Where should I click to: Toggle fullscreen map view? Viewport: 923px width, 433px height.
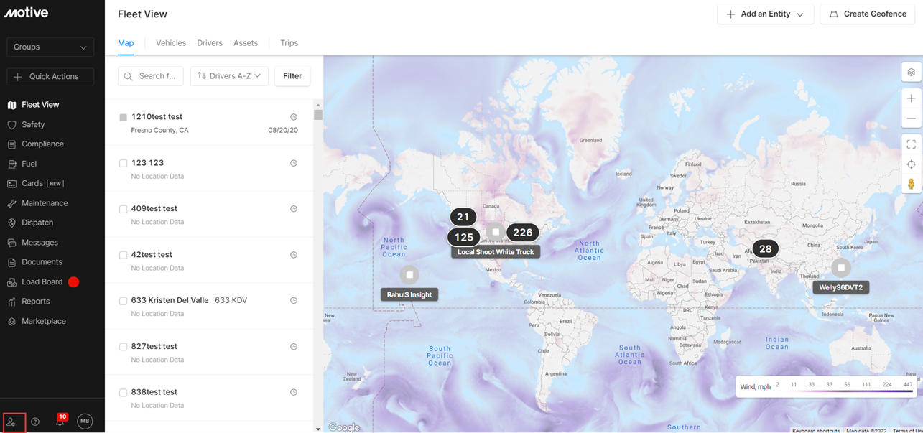click(x=911, y=144)
